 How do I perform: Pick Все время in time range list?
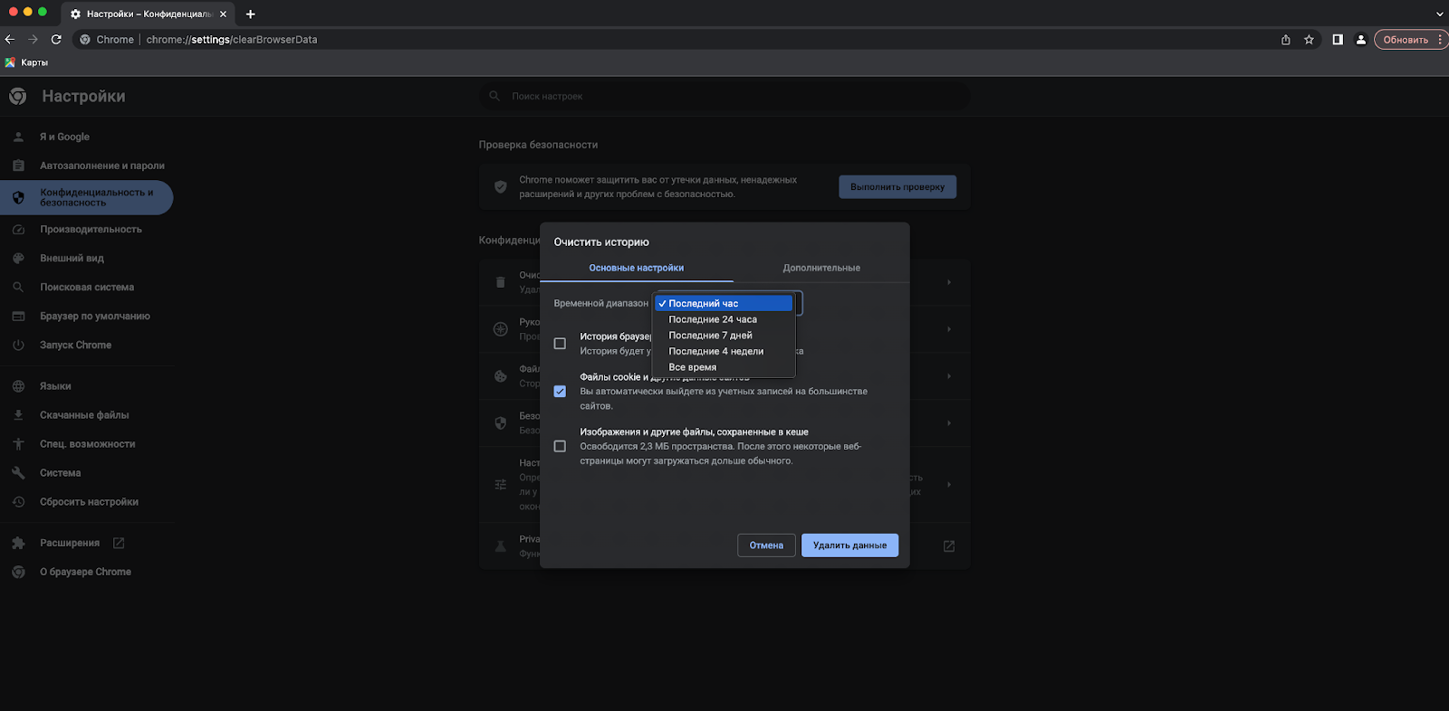pos(692,367)
